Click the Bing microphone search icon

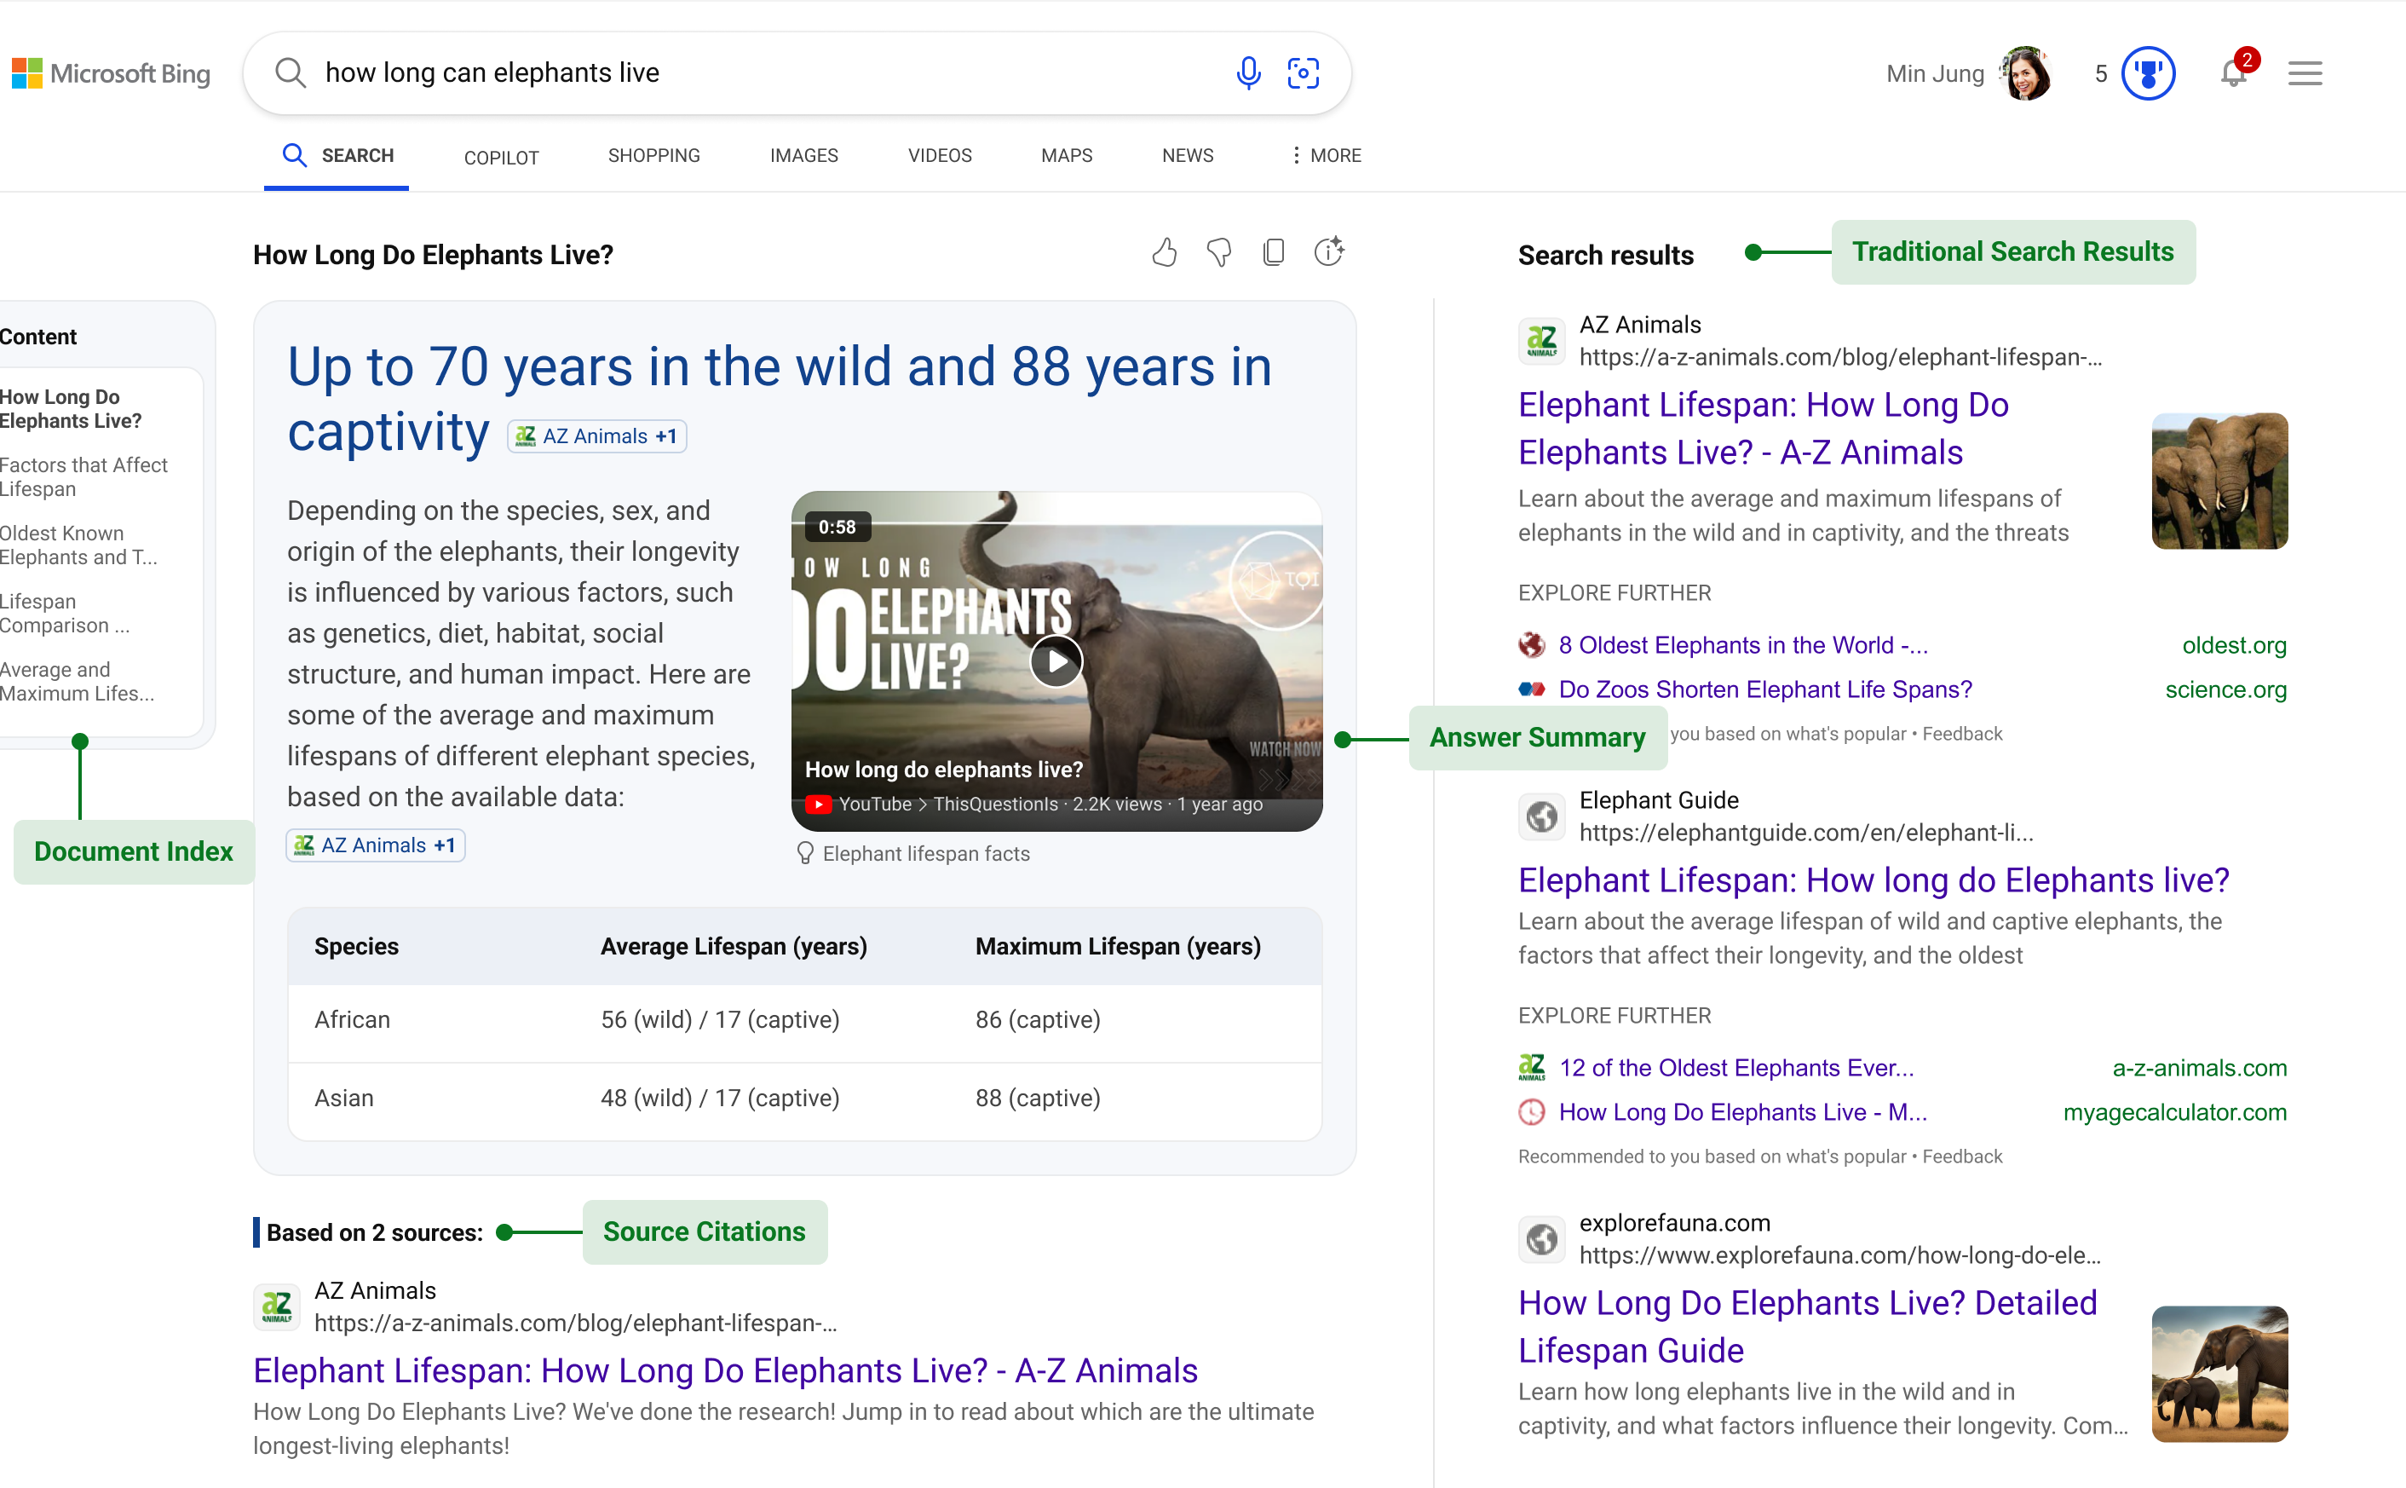pyautogui.click(x=1247, y=72)
